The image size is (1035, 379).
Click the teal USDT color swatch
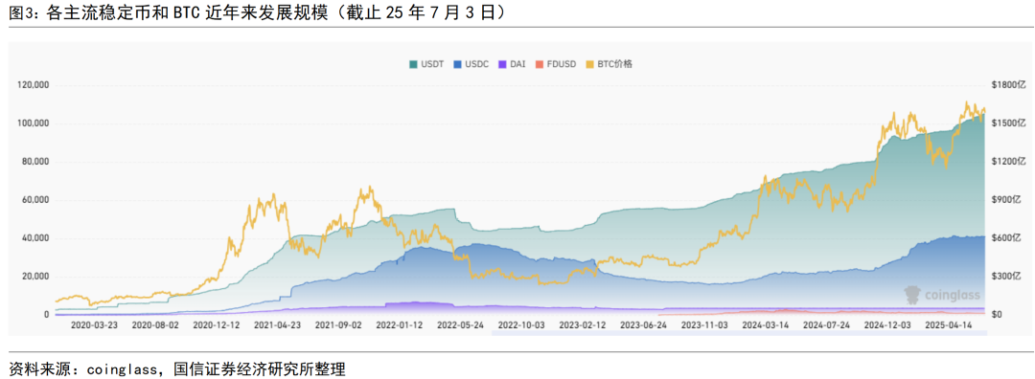pos(413,64)
